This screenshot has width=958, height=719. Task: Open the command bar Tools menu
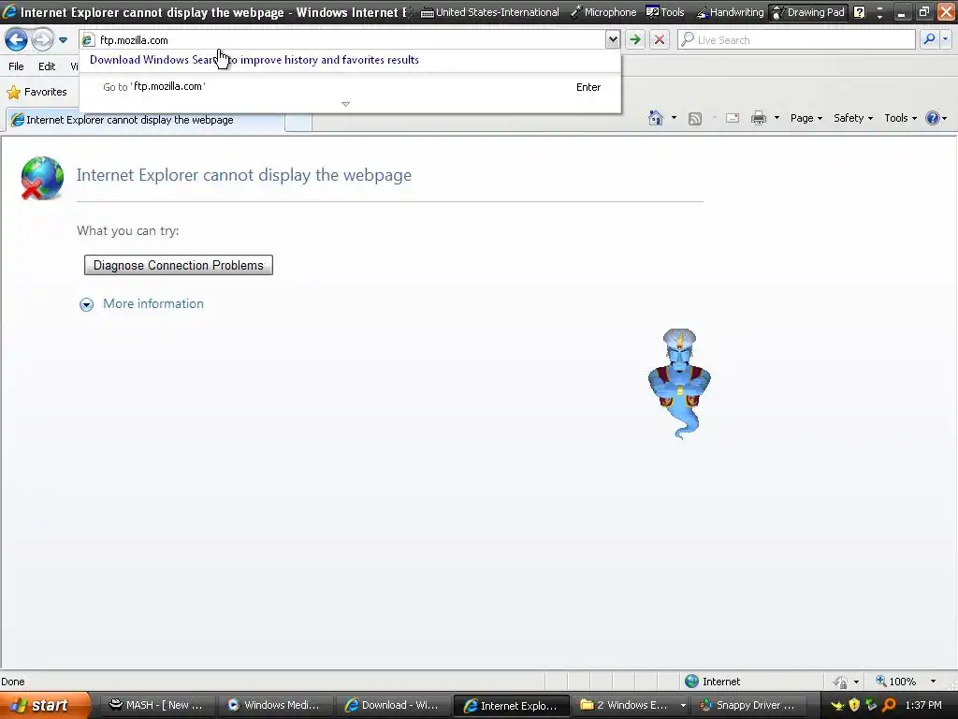pyautogui.click(x=900, y=118)
